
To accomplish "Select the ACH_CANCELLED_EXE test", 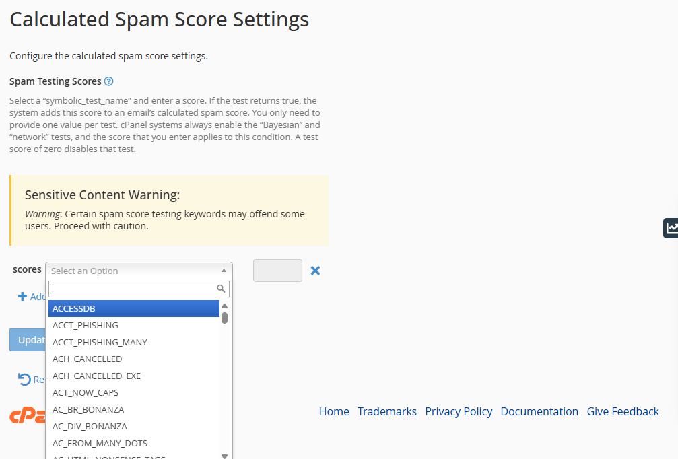I will (x=96, y=376).
